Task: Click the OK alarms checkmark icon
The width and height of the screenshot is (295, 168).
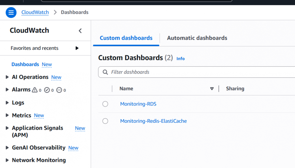Action: 47,90
